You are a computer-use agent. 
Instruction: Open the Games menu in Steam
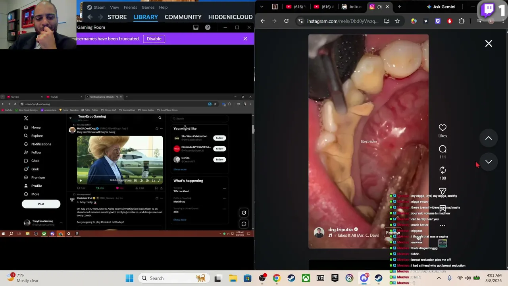(x=148, y=7)
